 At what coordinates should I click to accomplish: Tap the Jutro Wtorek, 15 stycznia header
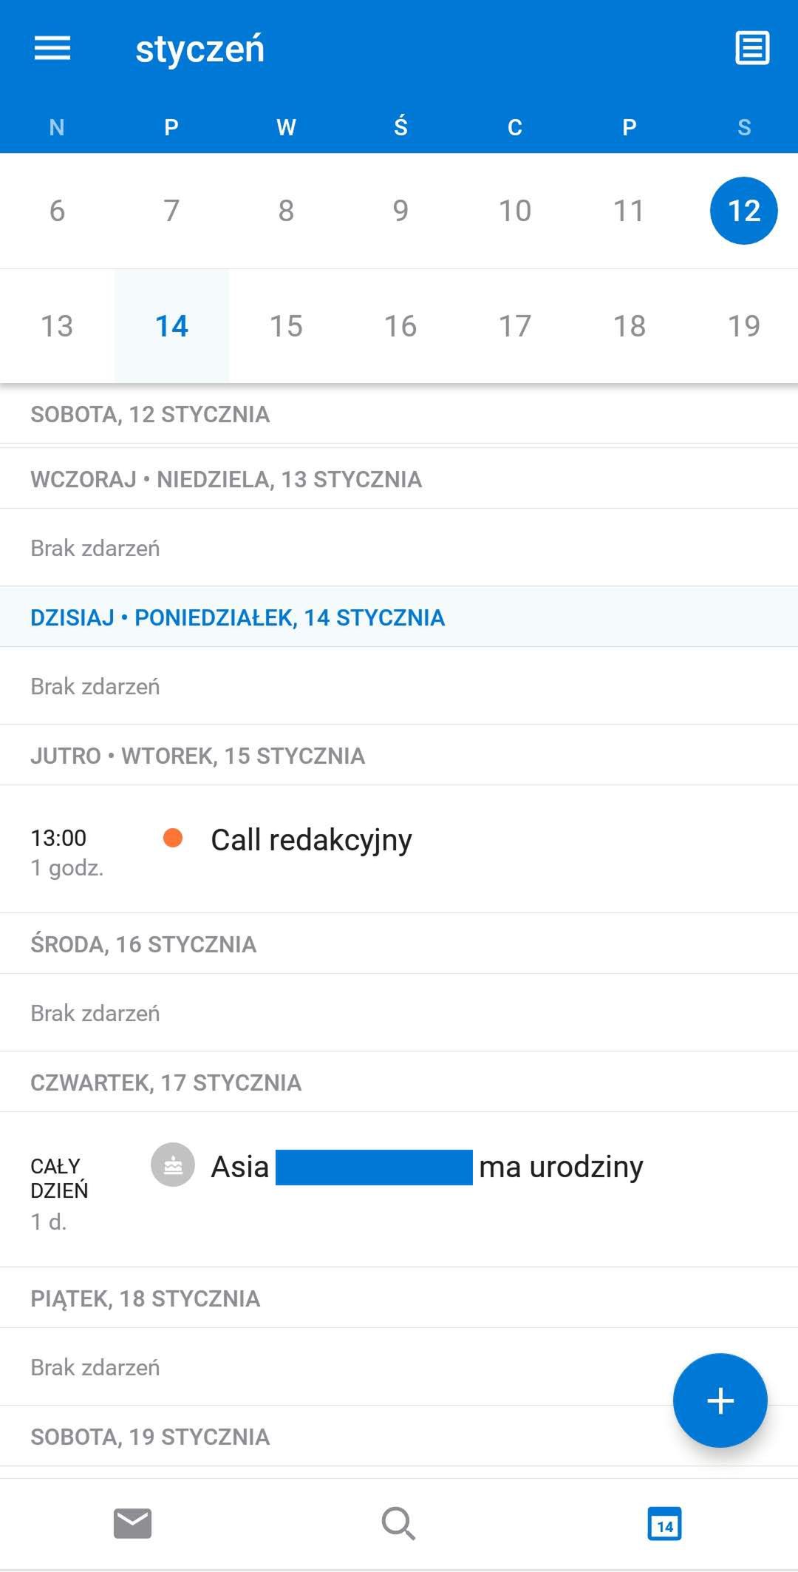point(399,755)
